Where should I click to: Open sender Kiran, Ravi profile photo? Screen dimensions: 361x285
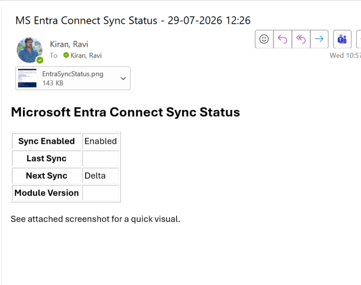30,50
